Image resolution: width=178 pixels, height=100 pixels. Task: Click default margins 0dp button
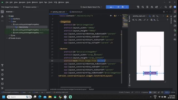[x=140, y=20]
